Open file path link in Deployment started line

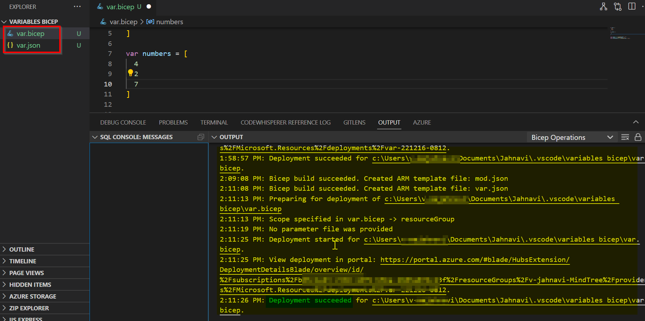502,240
